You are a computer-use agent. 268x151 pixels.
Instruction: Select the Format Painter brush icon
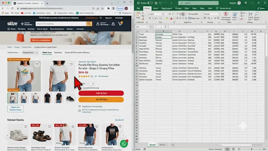tap(143, 19)
